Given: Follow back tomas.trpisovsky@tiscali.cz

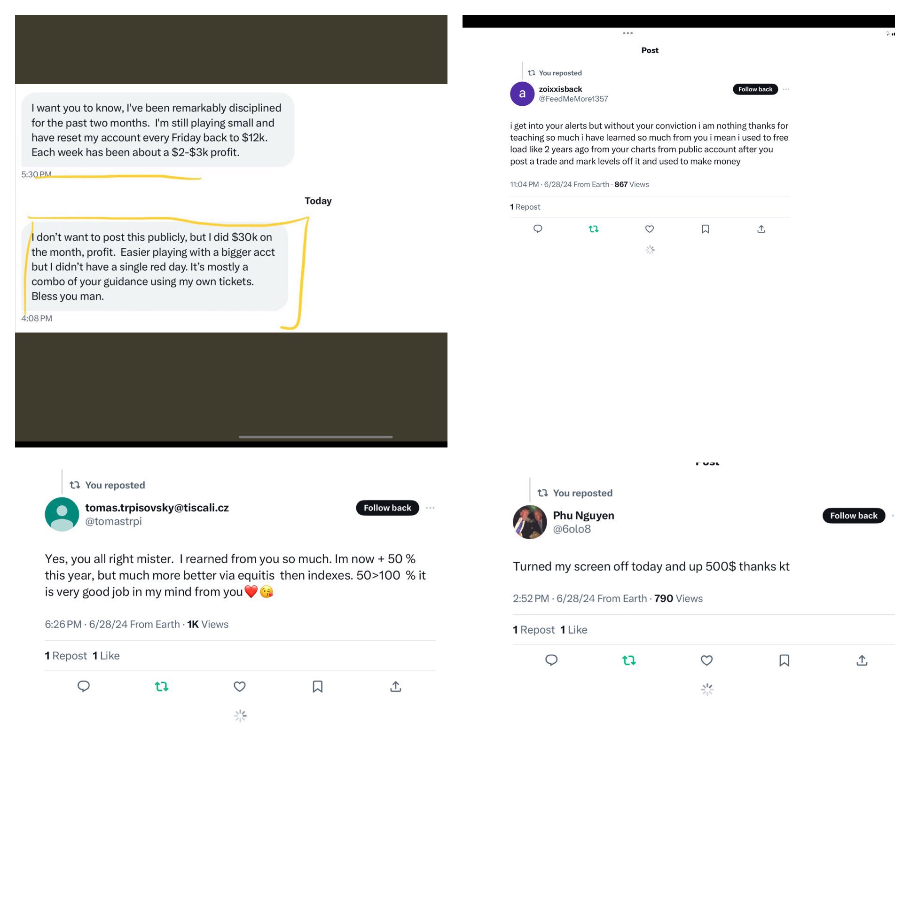Looking at the screenshot, I should pos(387,508).
